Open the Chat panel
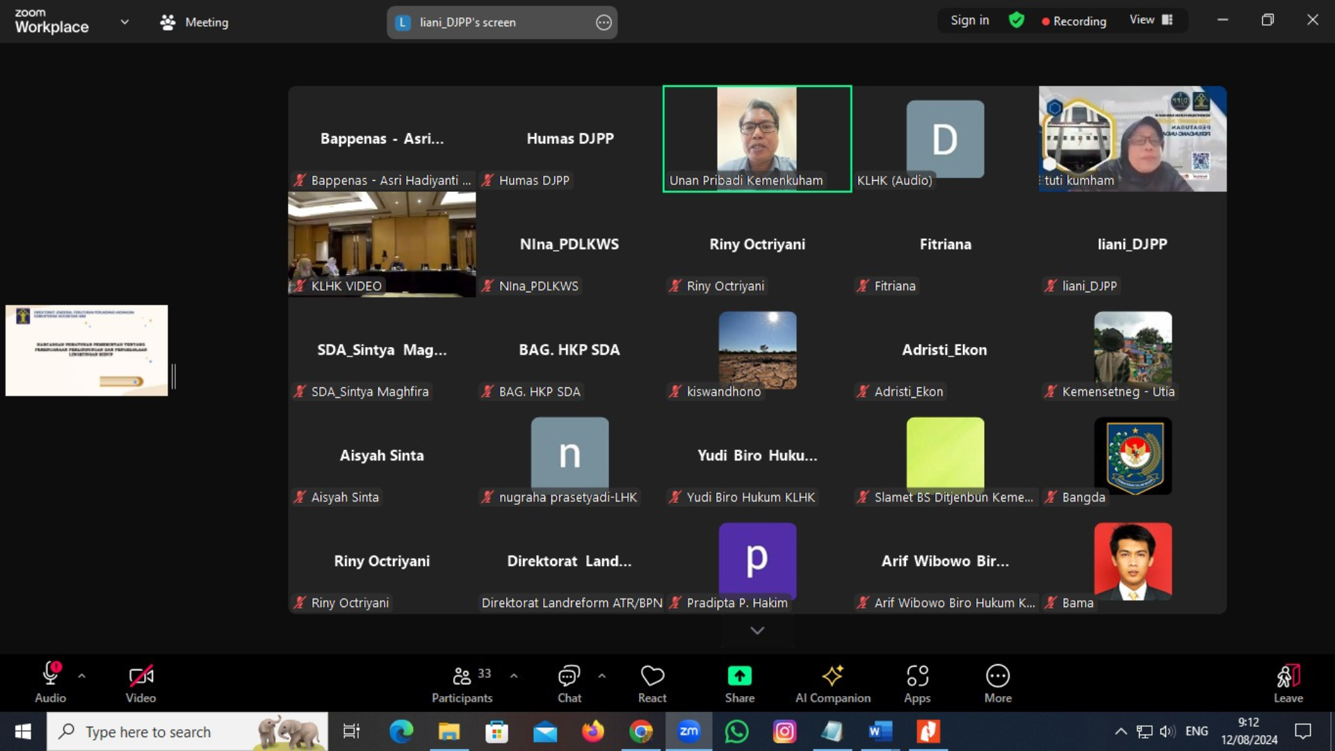This screenshot has height=751, width=1335. click(x=569, y=682)
